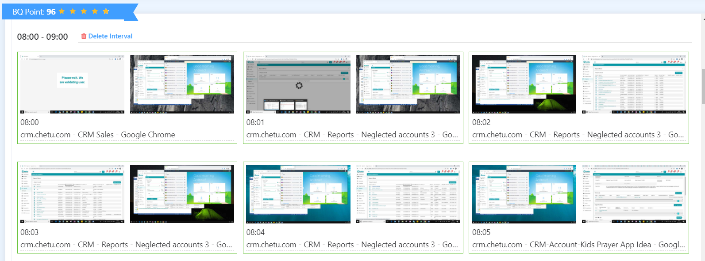Click the vertical scrollbar thumb
This screenshot has width=705, height=261.
point(703,86)
